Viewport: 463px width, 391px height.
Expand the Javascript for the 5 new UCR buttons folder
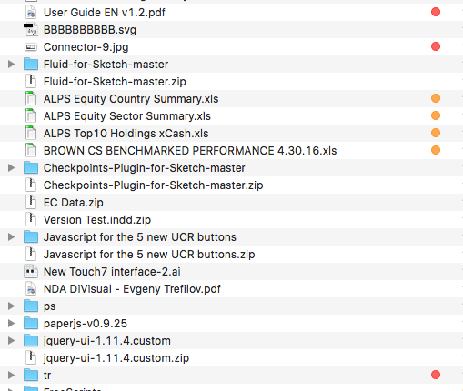[x=12, y=237]
